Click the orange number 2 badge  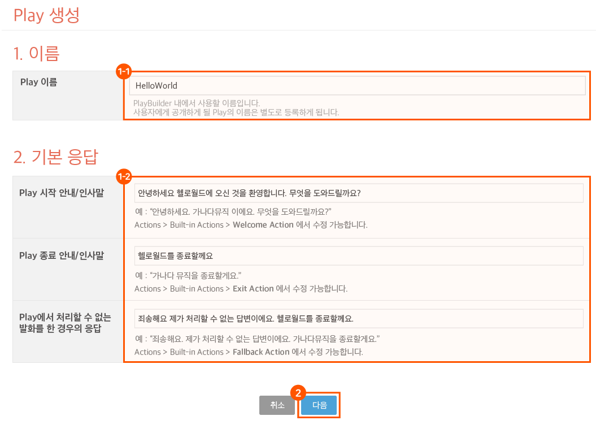pos(298,393)
